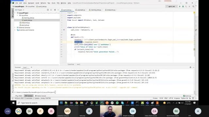Viewport: 209px width, 117px height.
Task: Open WhatsApp from the Windows taskbar
Action: point(117,103)
